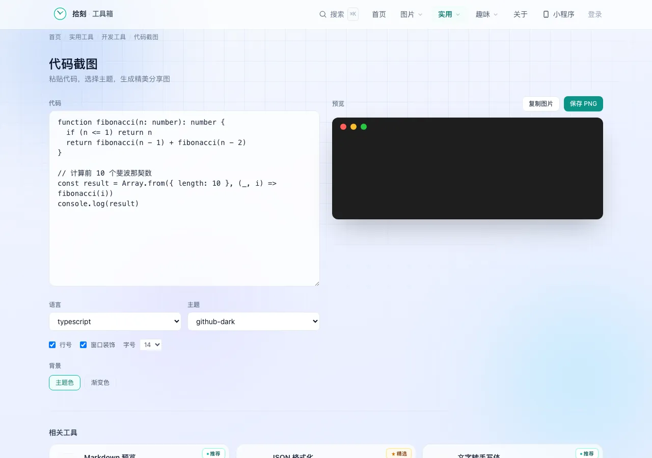Click the 拾刻 clock logo icon

[60, 14]
